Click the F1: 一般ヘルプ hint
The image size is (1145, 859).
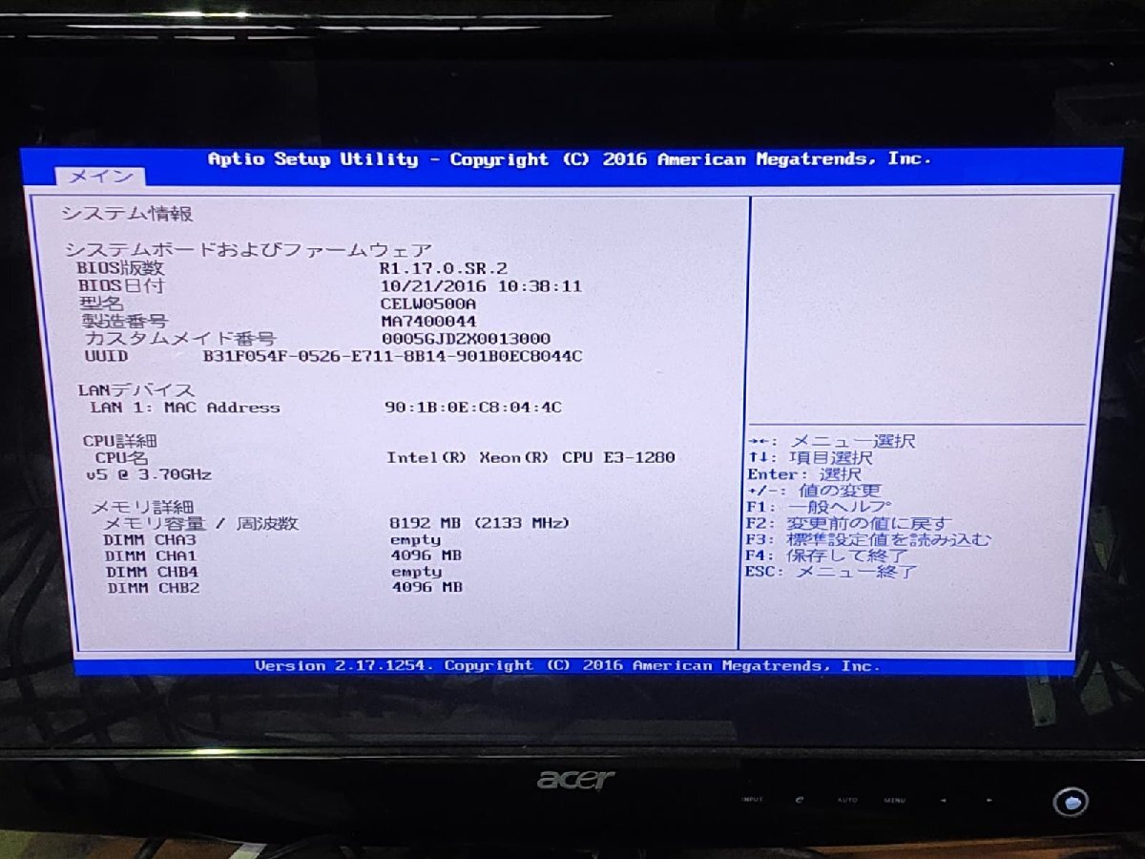[818, 508]
